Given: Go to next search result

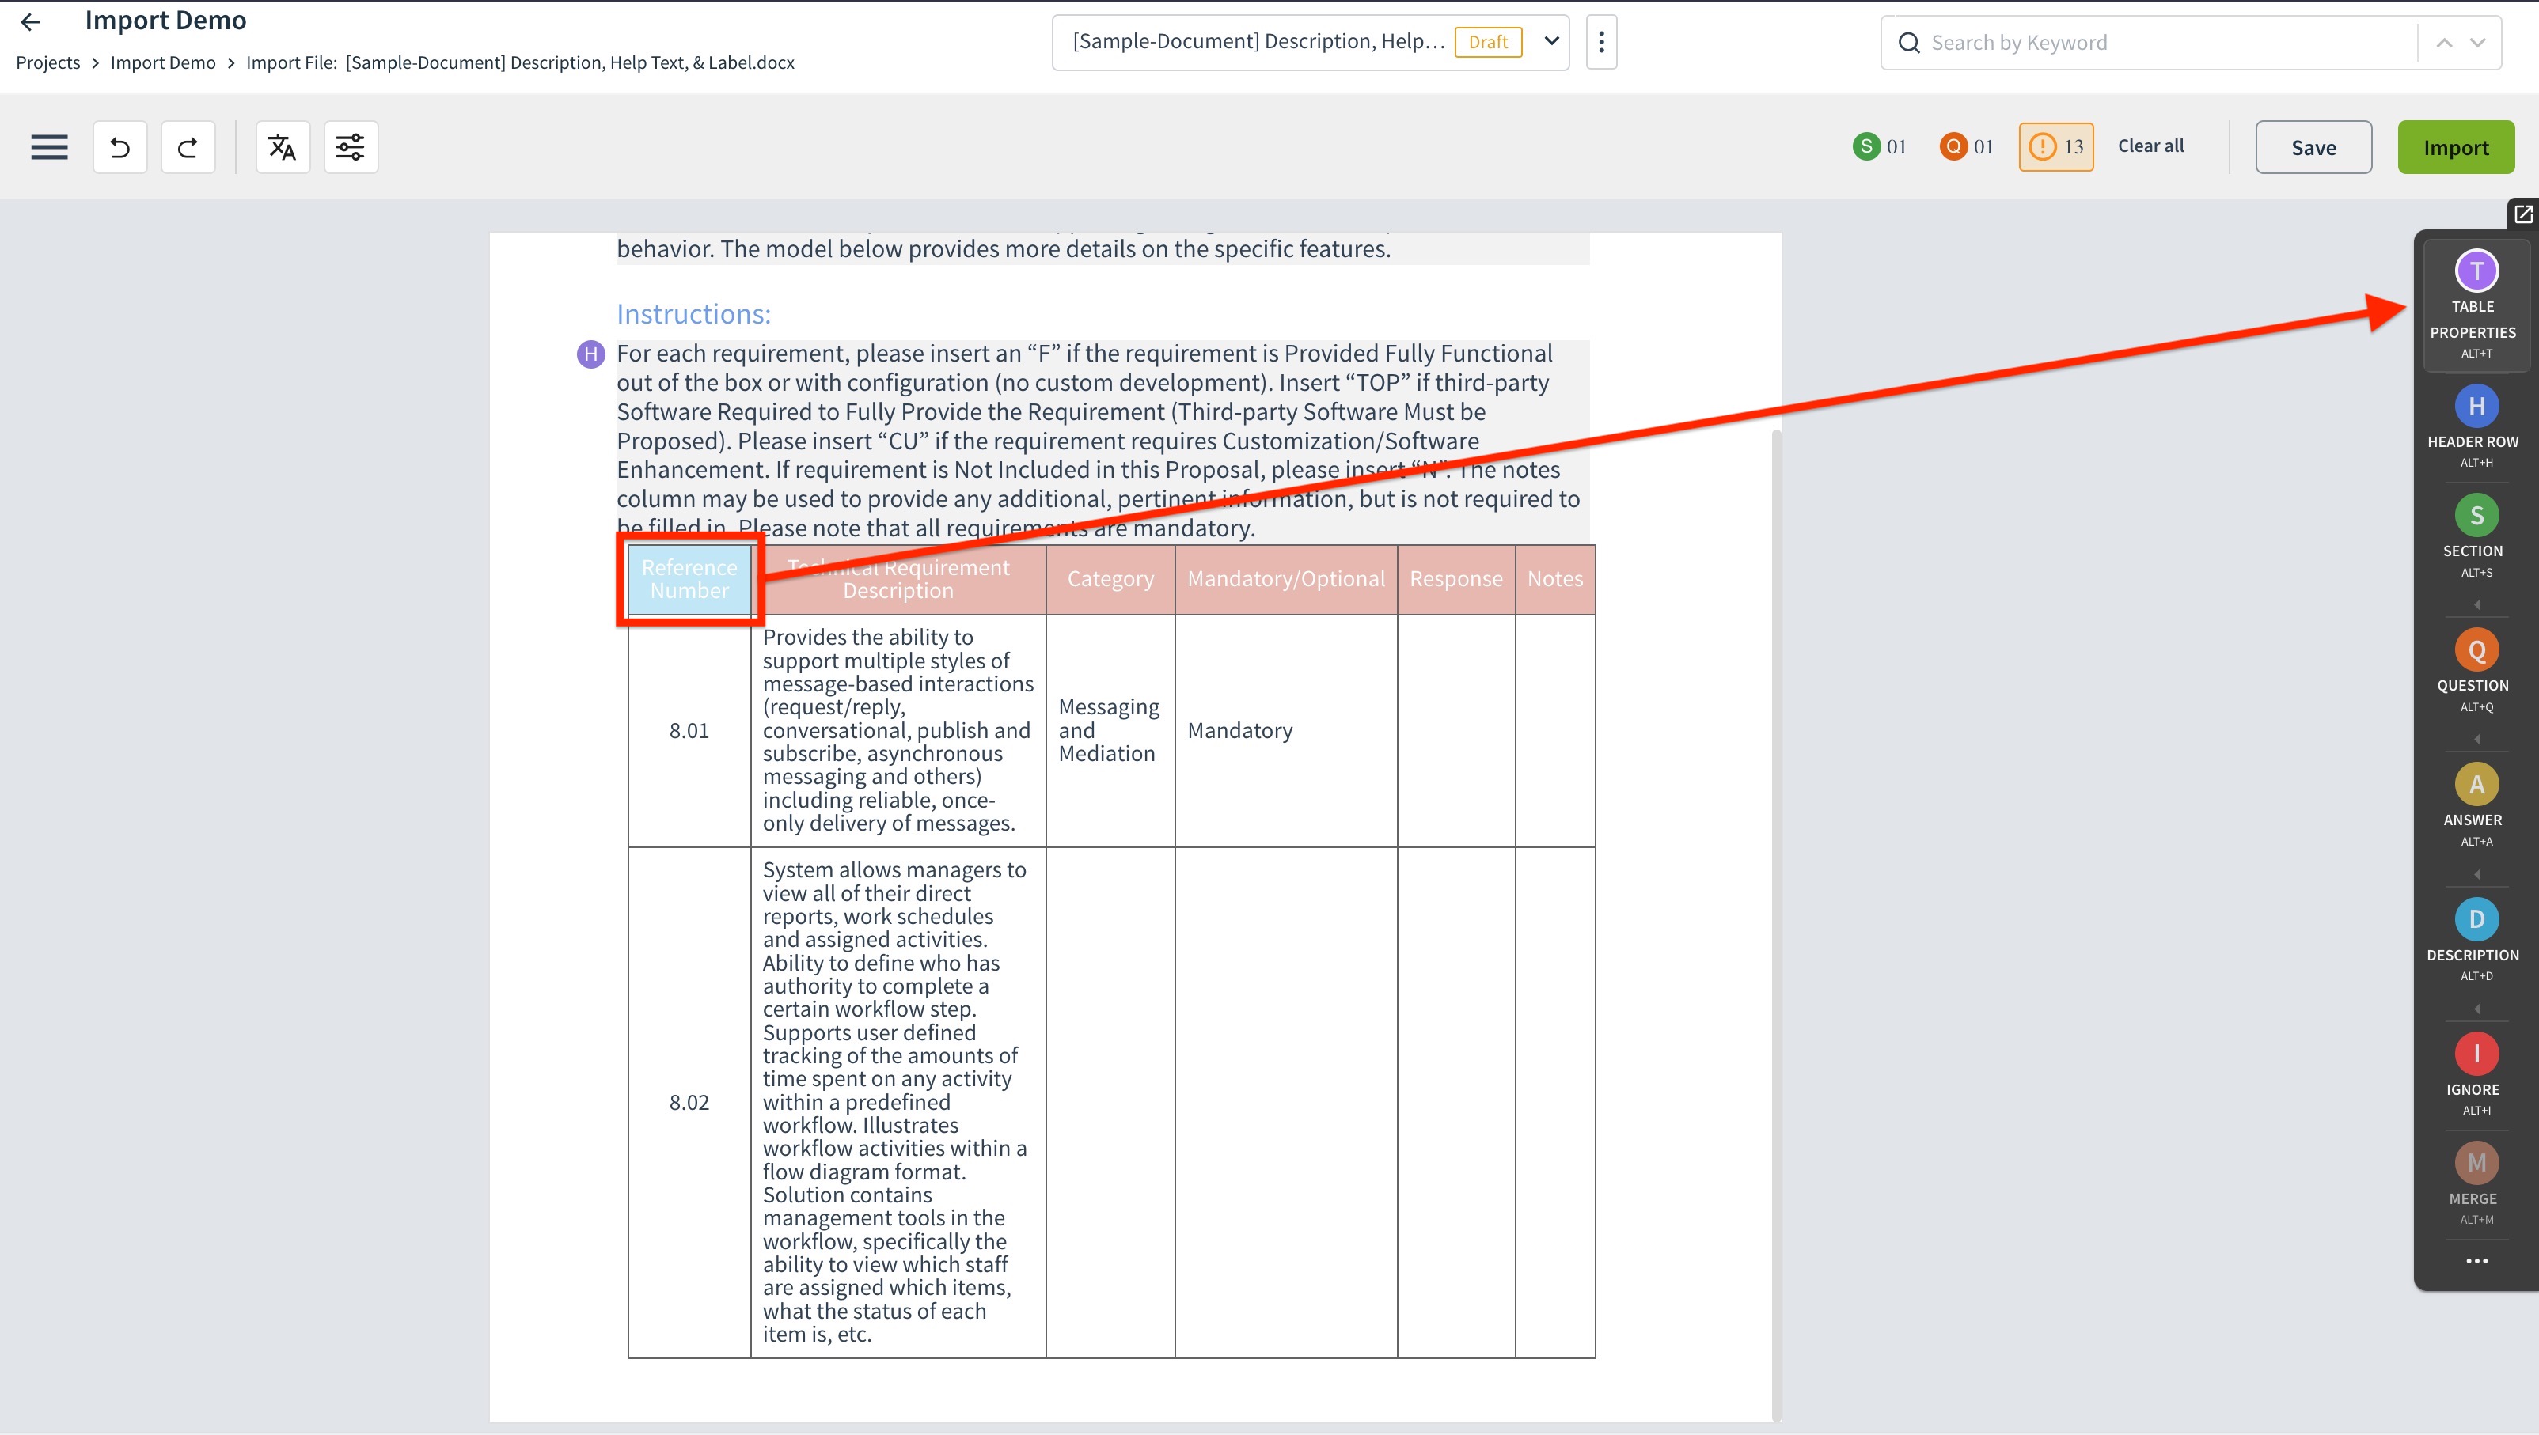Looking at the screenshot, I should [2477, 43].
